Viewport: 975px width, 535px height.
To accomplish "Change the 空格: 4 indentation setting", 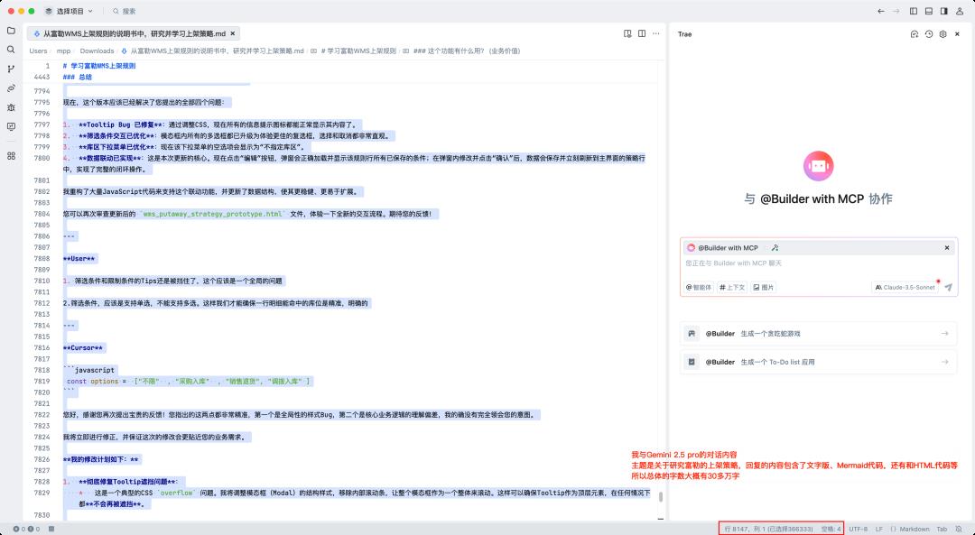I will point(831,529).
